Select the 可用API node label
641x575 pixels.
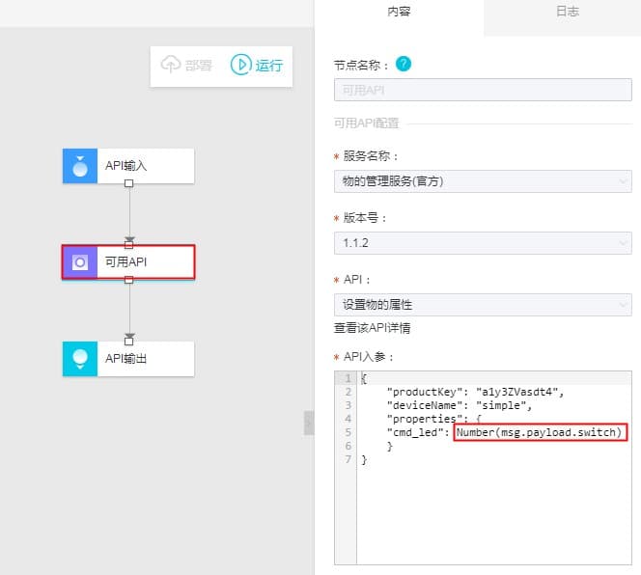[125, 262]
